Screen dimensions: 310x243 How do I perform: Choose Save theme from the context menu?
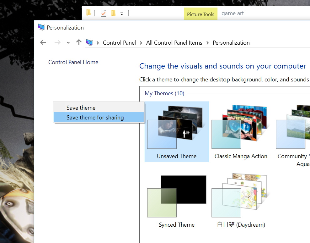pyautogui.click(x=81, y=108)
